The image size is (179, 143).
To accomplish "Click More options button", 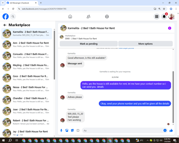I will click(145, 44).
